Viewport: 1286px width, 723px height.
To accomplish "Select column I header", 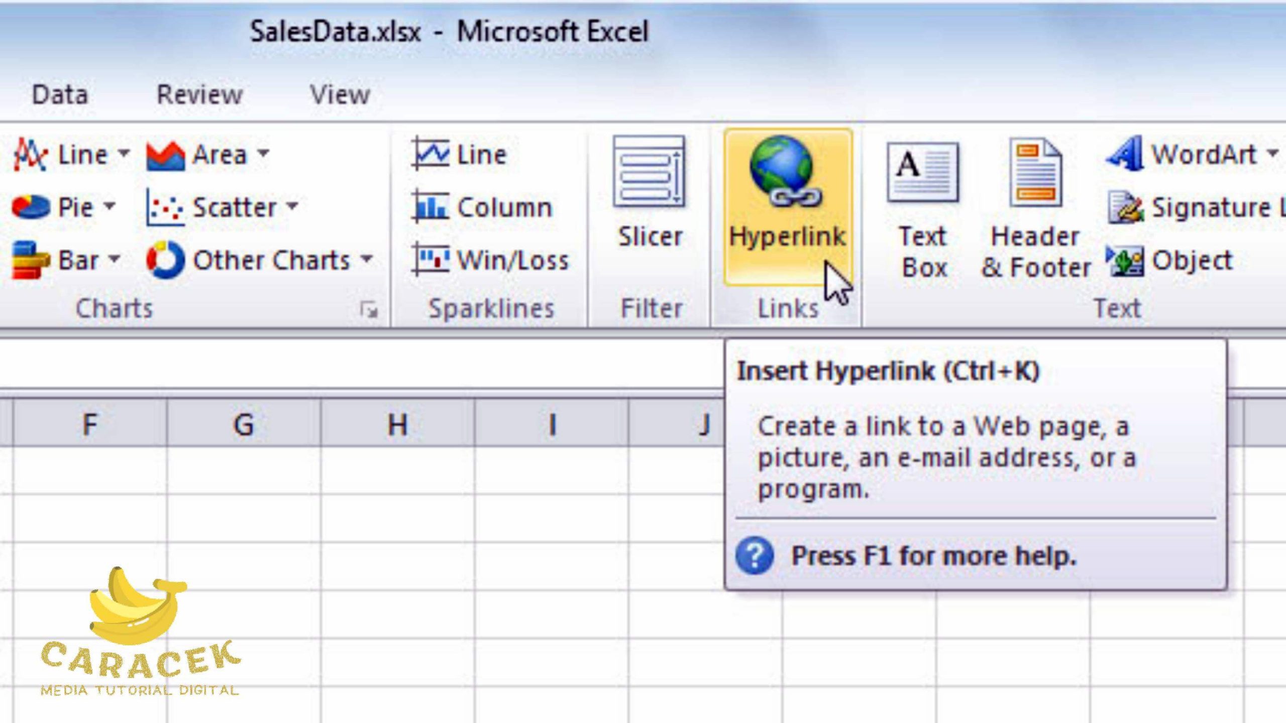I will (x=552, y=423).
